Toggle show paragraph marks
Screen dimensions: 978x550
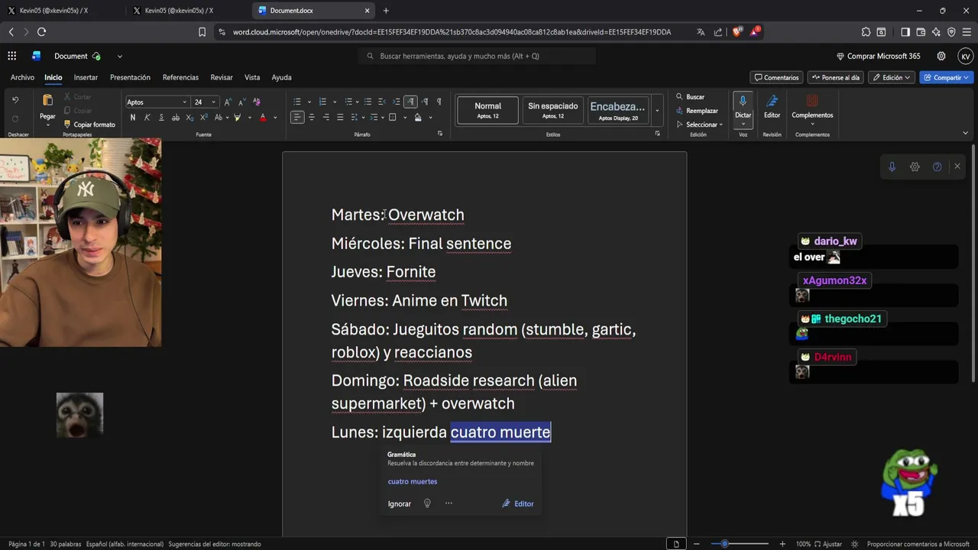pyautogui.click(x=439, y=102)
